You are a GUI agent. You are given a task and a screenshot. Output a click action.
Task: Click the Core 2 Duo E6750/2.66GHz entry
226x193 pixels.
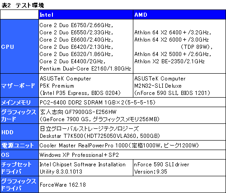[x=76, y=25]
